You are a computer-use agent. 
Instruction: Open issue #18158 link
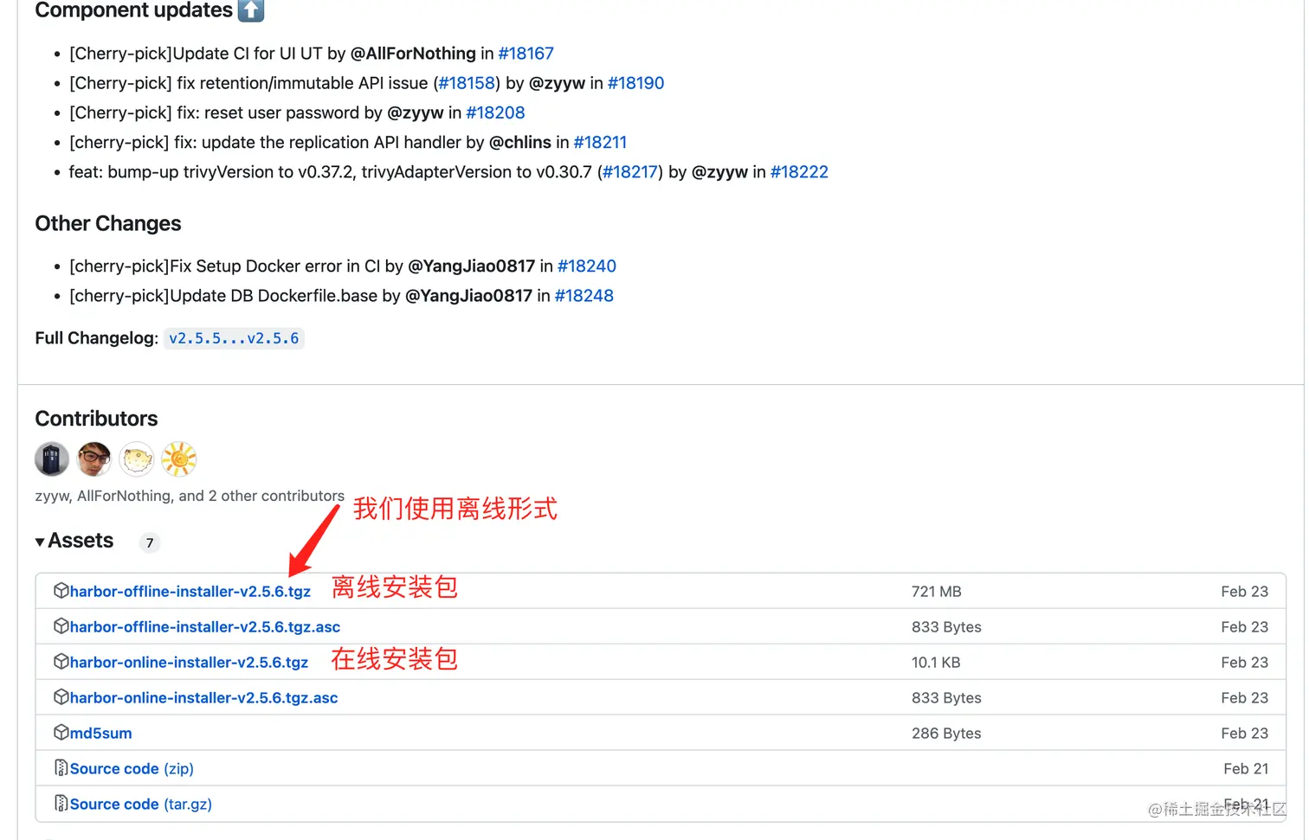coord(467,83)
